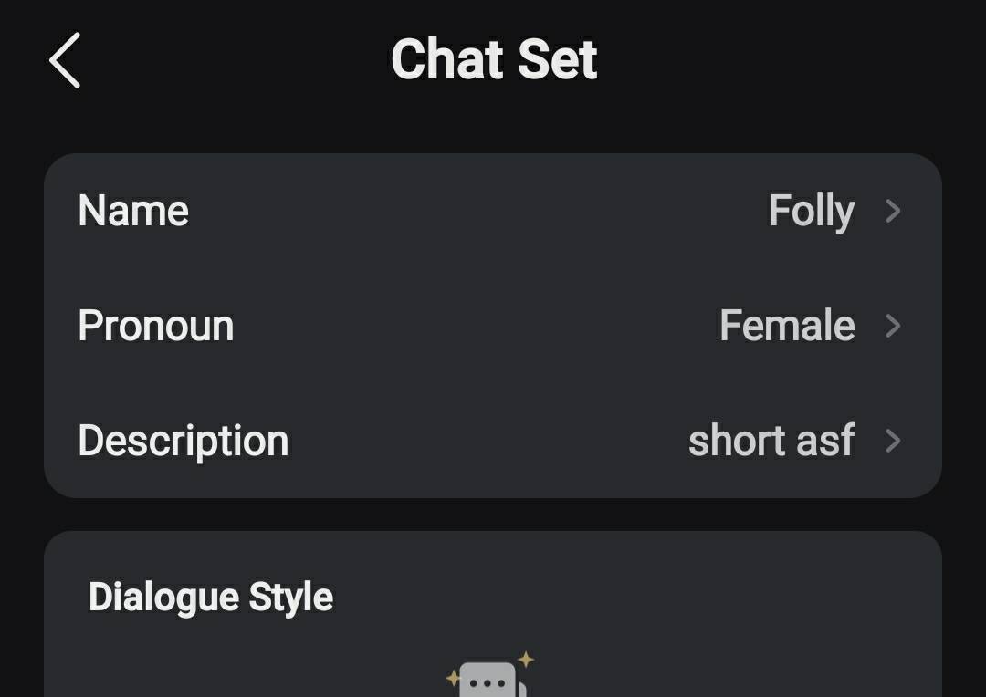This screenshot has width=986, height=697.
Task: Expand the Name row chevron
Action: click(x=893, y=211)
